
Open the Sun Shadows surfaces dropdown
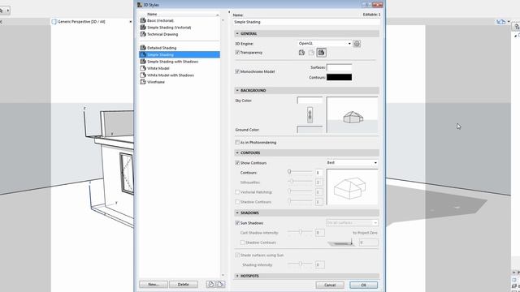[x=352, y=222]
